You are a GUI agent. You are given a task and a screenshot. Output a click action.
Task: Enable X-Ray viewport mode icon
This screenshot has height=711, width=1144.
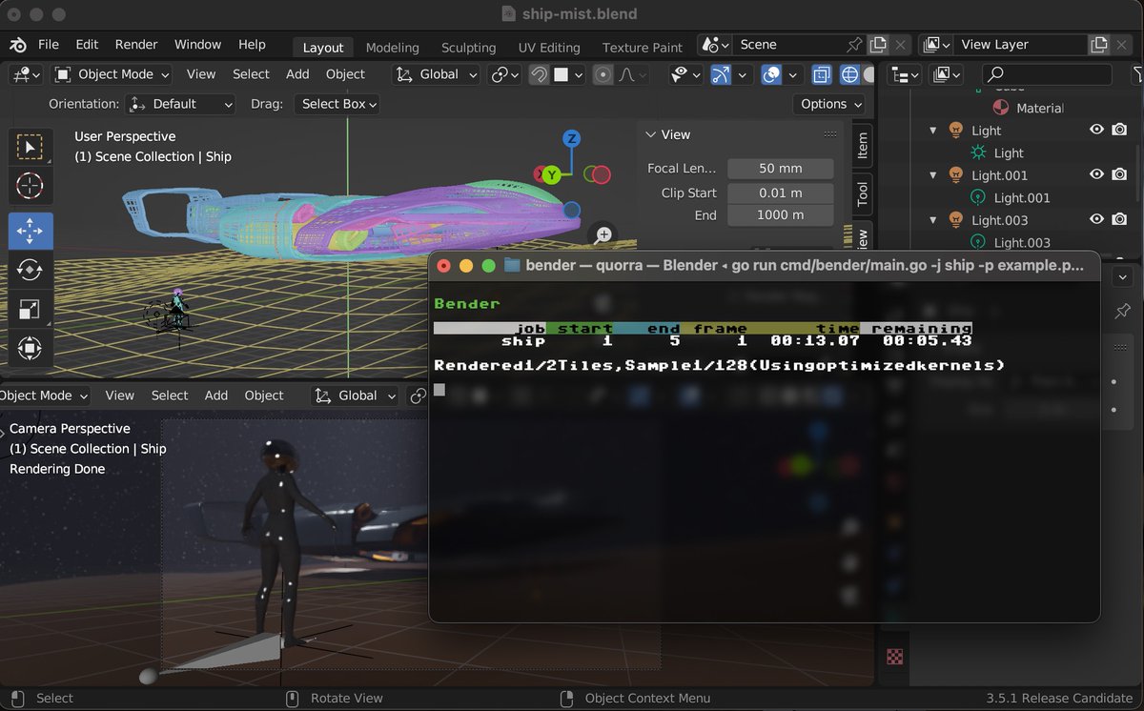[821, 74]
